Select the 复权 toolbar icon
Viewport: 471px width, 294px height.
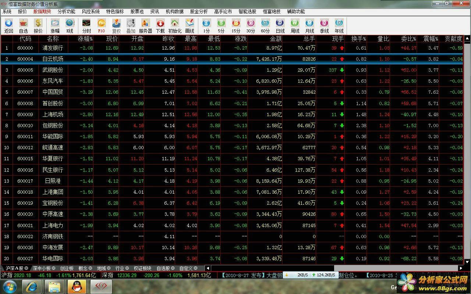point(116,25)
